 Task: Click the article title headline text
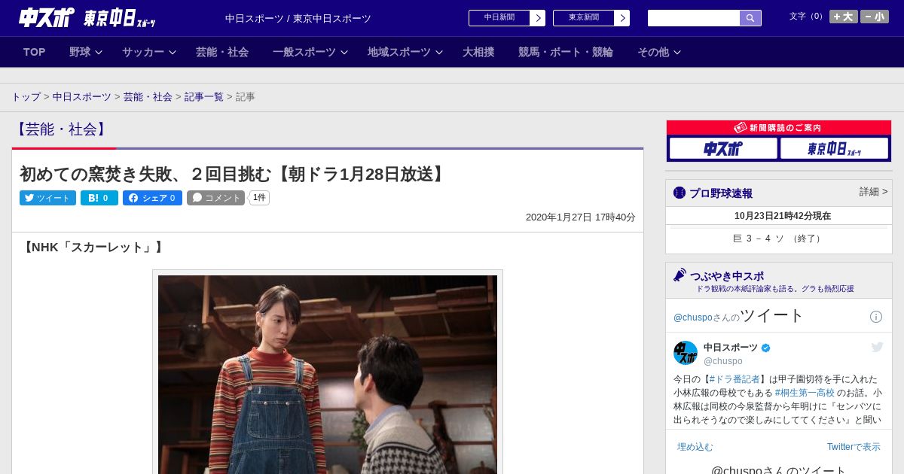[234, 174]
